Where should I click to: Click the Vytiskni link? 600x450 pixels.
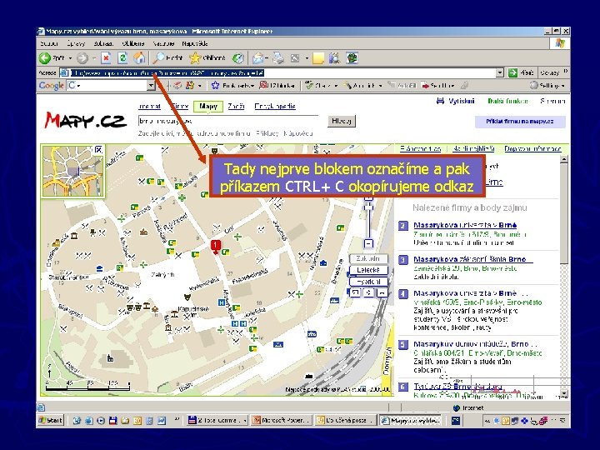click(461, 101)
